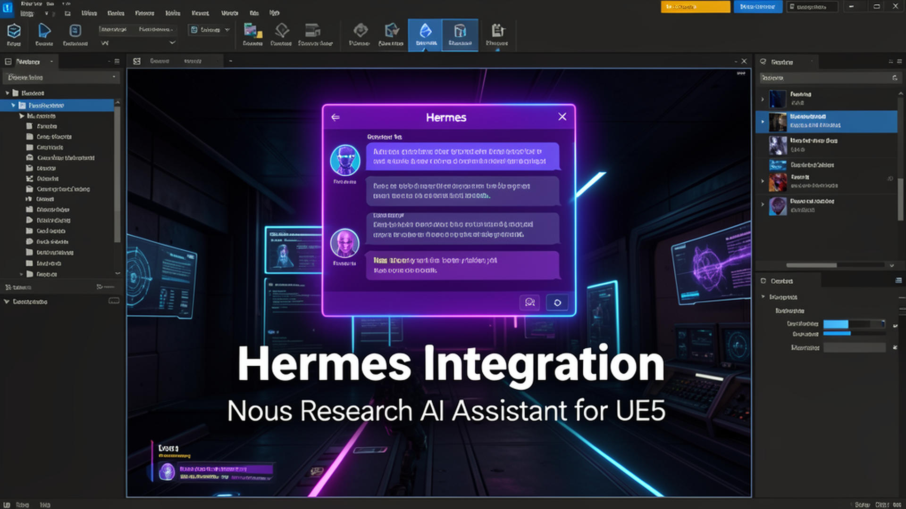Image resolution: width=906 pixels, height=509 pixels.
Task: Open the right panel options menu icon
Action: (899, 62)
